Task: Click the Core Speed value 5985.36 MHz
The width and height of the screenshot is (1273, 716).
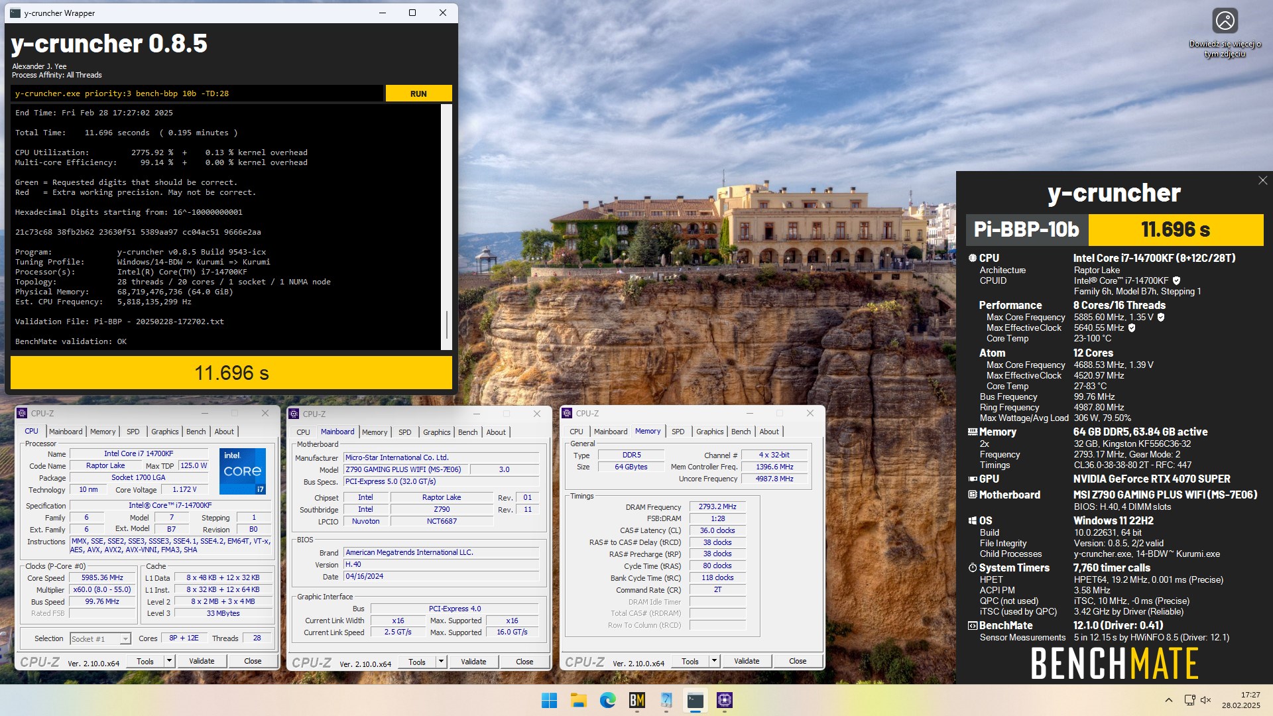Action: pos(102,578)
